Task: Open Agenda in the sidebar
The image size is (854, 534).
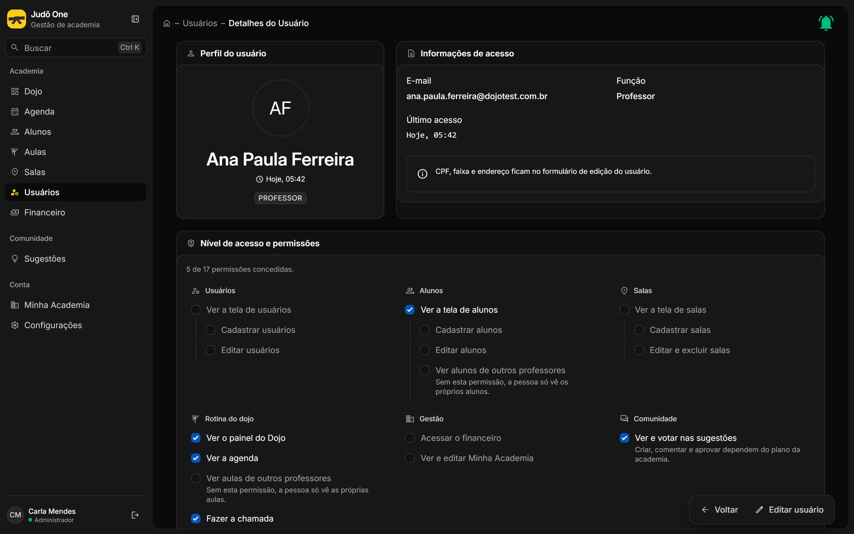Action: pyautogui.click(x=76, y=112)
